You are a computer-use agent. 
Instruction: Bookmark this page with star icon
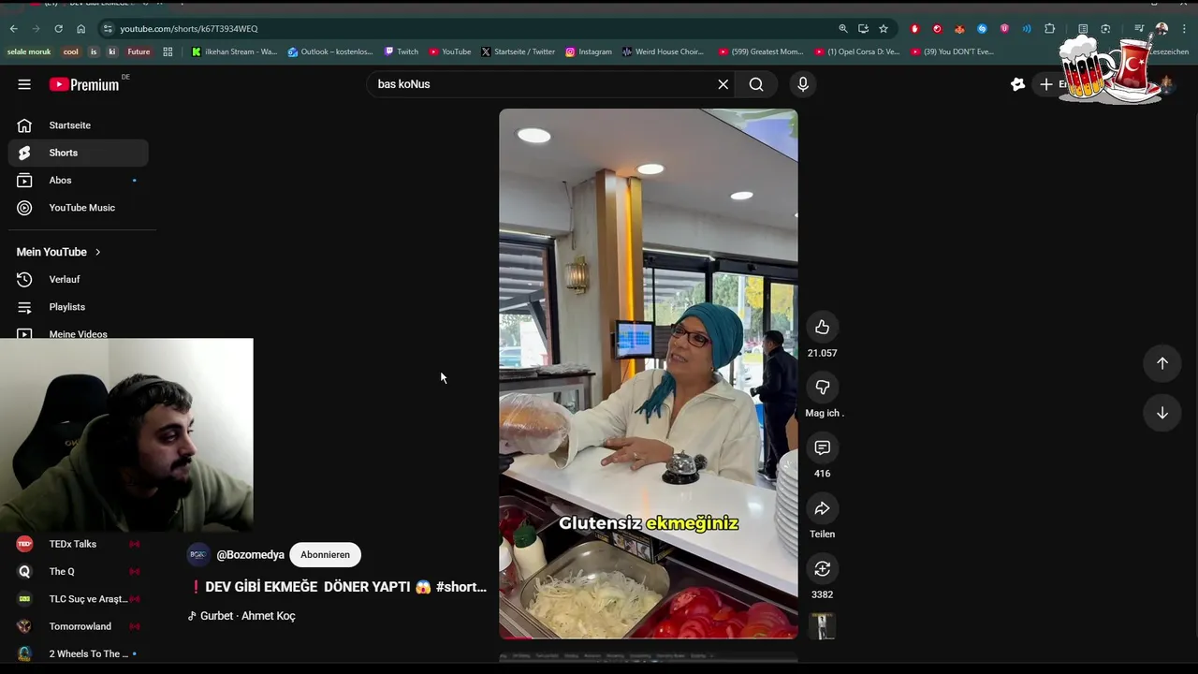click(884, 29)
